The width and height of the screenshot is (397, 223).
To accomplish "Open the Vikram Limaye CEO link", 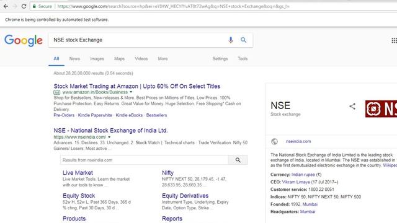I will [x=296, y=182].
